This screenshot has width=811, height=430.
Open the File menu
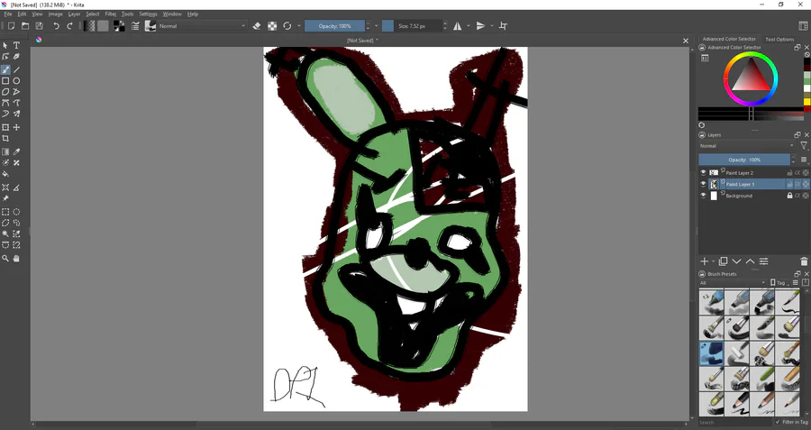(x=8, y=14)
